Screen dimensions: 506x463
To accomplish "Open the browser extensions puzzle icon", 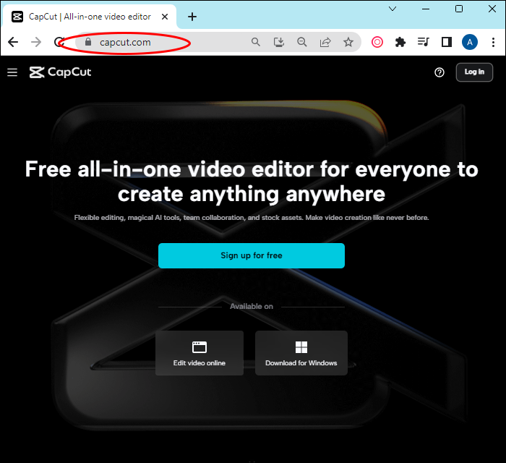I will point(400,42).
